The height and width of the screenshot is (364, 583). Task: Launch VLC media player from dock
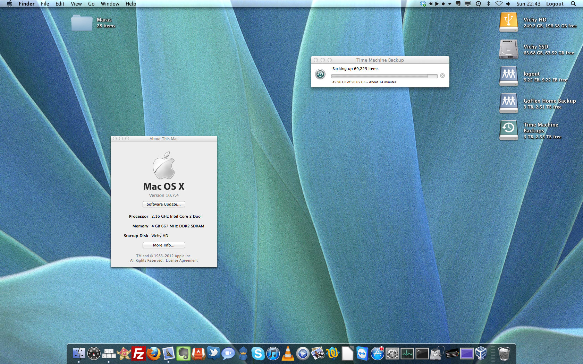(x=288, y=354)
